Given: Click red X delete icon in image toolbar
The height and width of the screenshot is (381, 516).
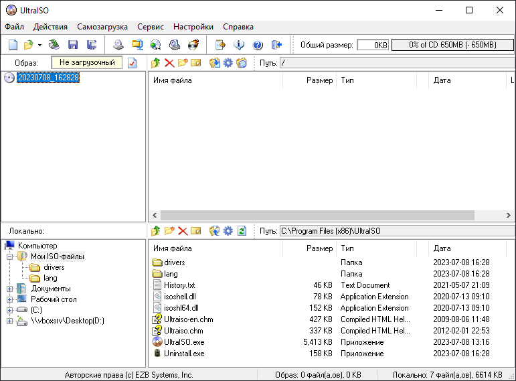Looking at the screenshot, I should pos(169,63).
